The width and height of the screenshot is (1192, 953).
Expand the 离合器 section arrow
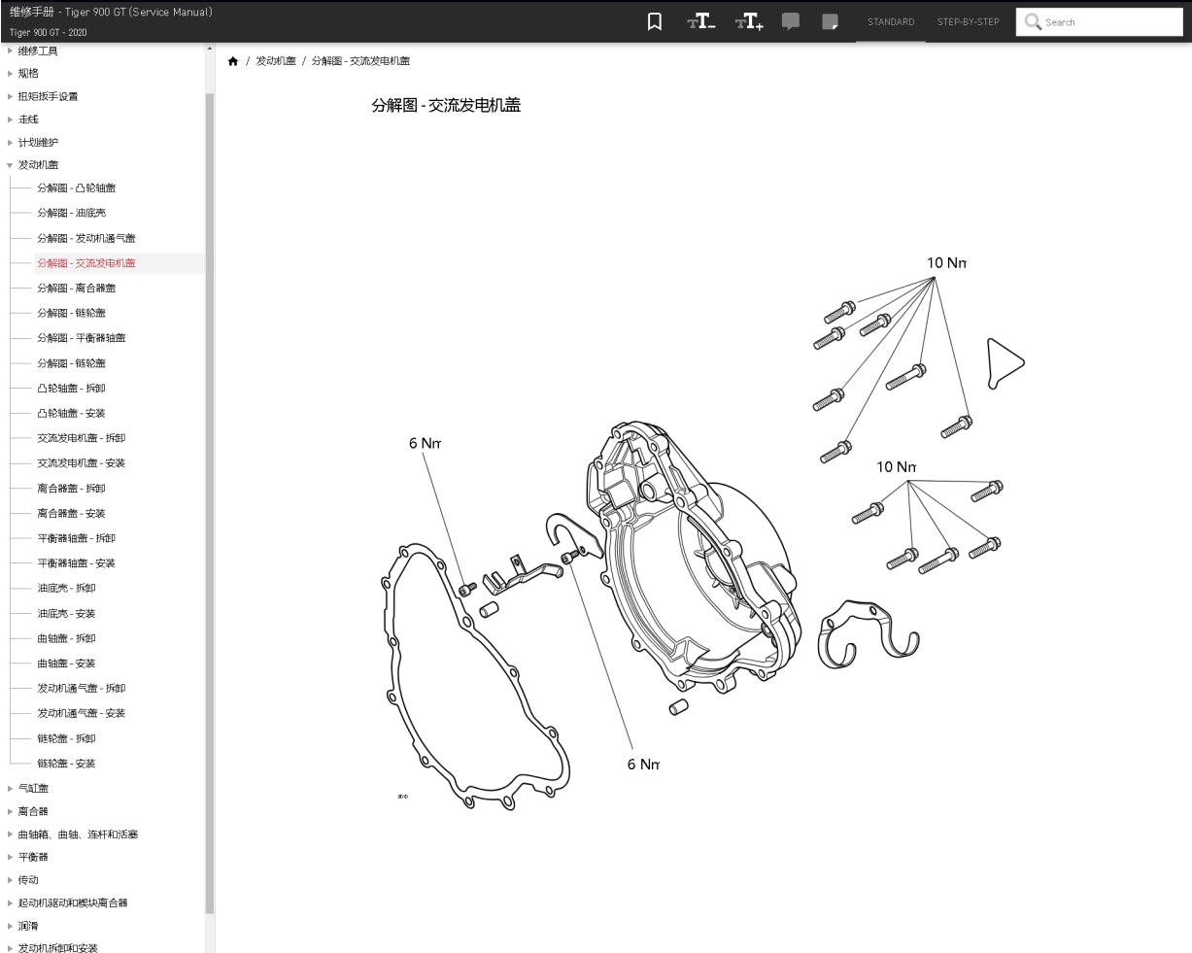pyautogui.click(x=11, y=811)
